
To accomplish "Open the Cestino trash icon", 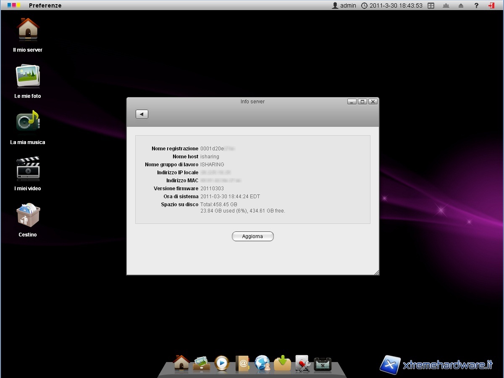I will pyautogui.click(x=28, y=215).
